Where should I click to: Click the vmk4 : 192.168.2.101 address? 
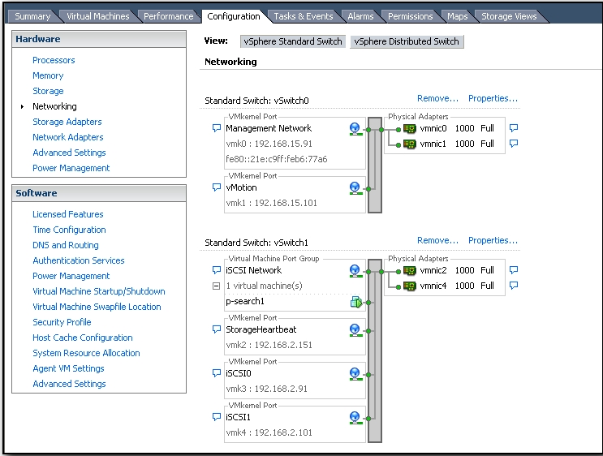click(x=269, y=432)
